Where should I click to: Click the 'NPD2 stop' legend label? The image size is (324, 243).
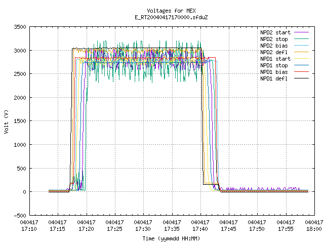(274, 39)
